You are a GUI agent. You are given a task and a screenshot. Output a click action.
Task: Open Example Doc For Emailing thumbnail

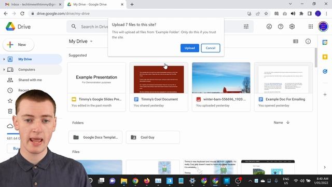(283, 78)
